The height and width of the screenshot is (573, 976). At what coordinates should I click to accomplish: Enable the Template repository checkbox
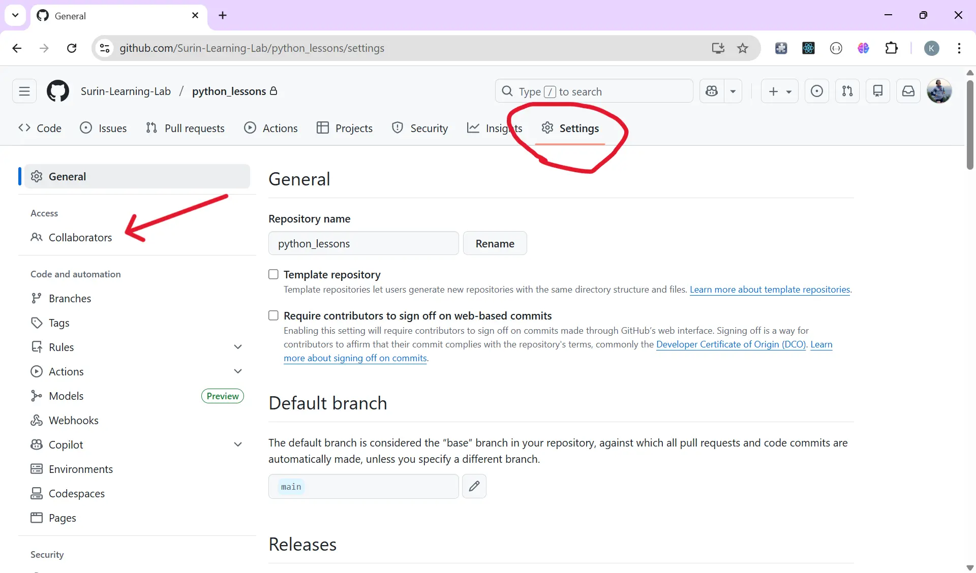pyautogui.click(x=273, y=274)
